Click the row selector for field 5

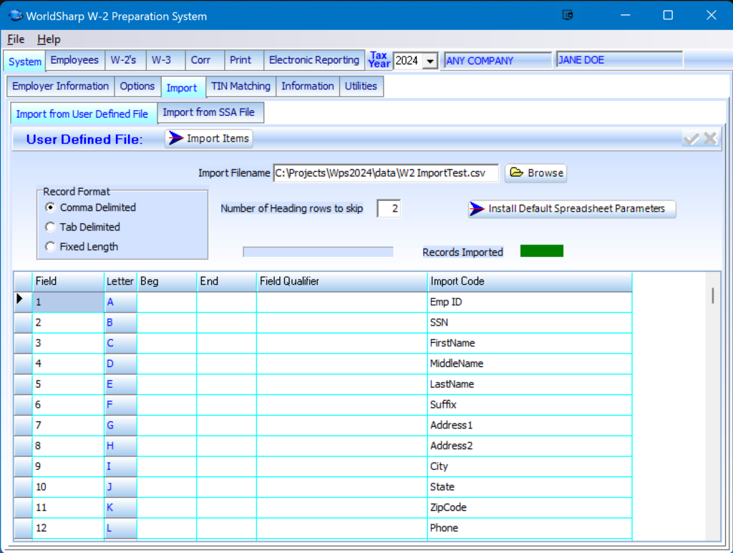[x=23, y=384]
